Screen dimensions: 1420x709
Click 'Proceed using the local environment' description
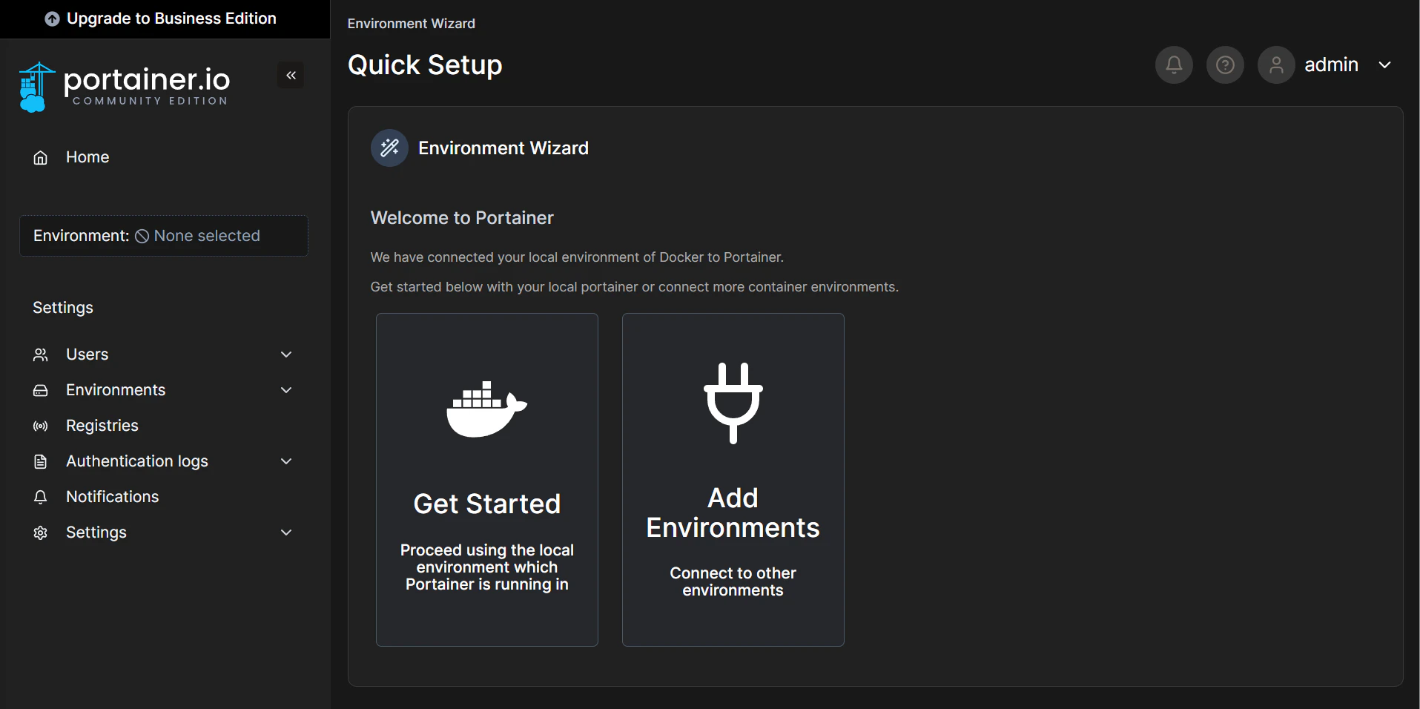pyautogui.click(x=487, y=567)
